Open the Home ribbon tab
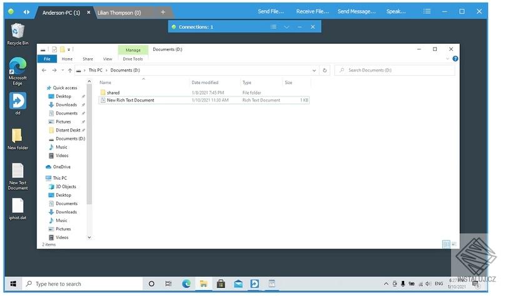Image resolution: width=508 pixels, height=296 pixels. coord(67,59)
